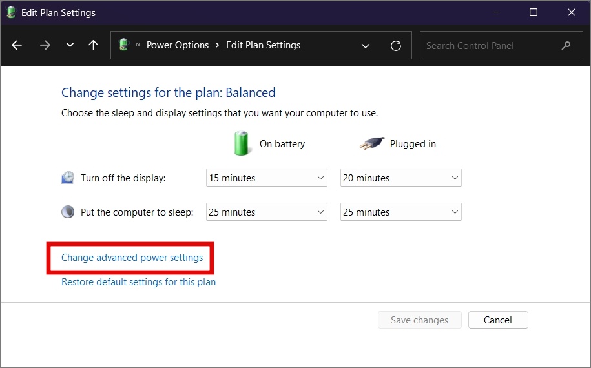The image size is (591, 368).
Task: Click the title bar battery app icon
Action: [x=12, y=12]
